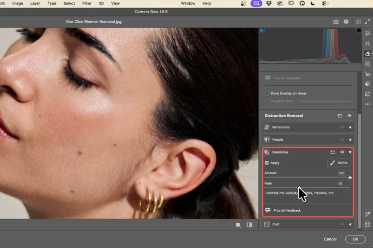Click the save image download icon

(x=336, y=22)
